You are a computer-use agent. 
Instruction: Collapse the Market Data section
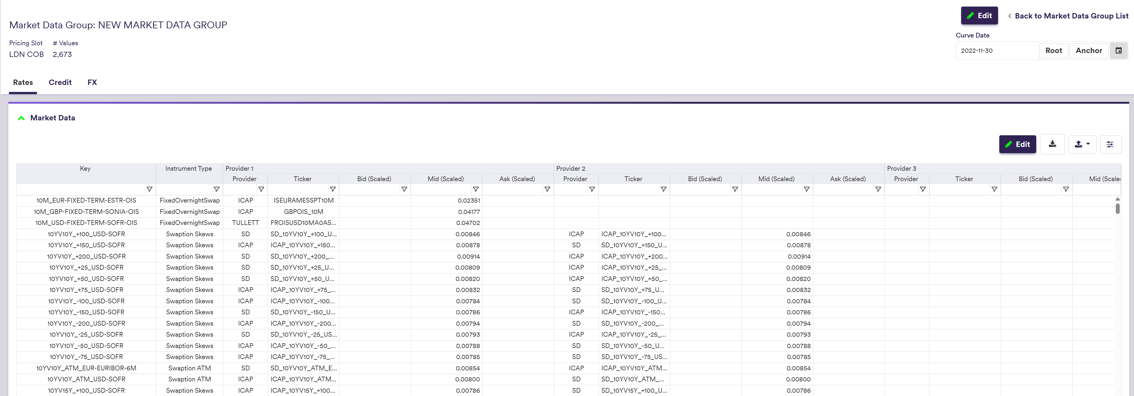coord(21,118)
